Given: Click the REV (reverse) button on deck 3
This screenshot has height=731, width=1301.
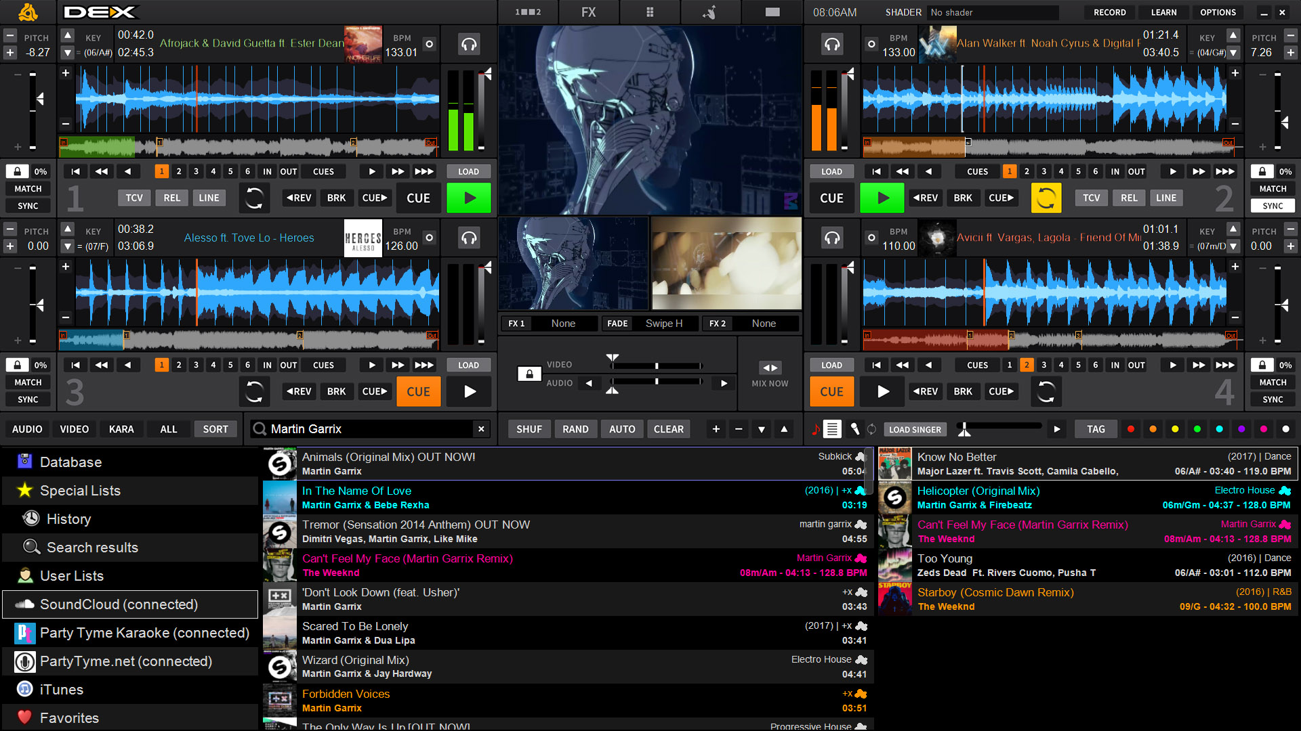Looking at the screenshot, I should [297, 391].
